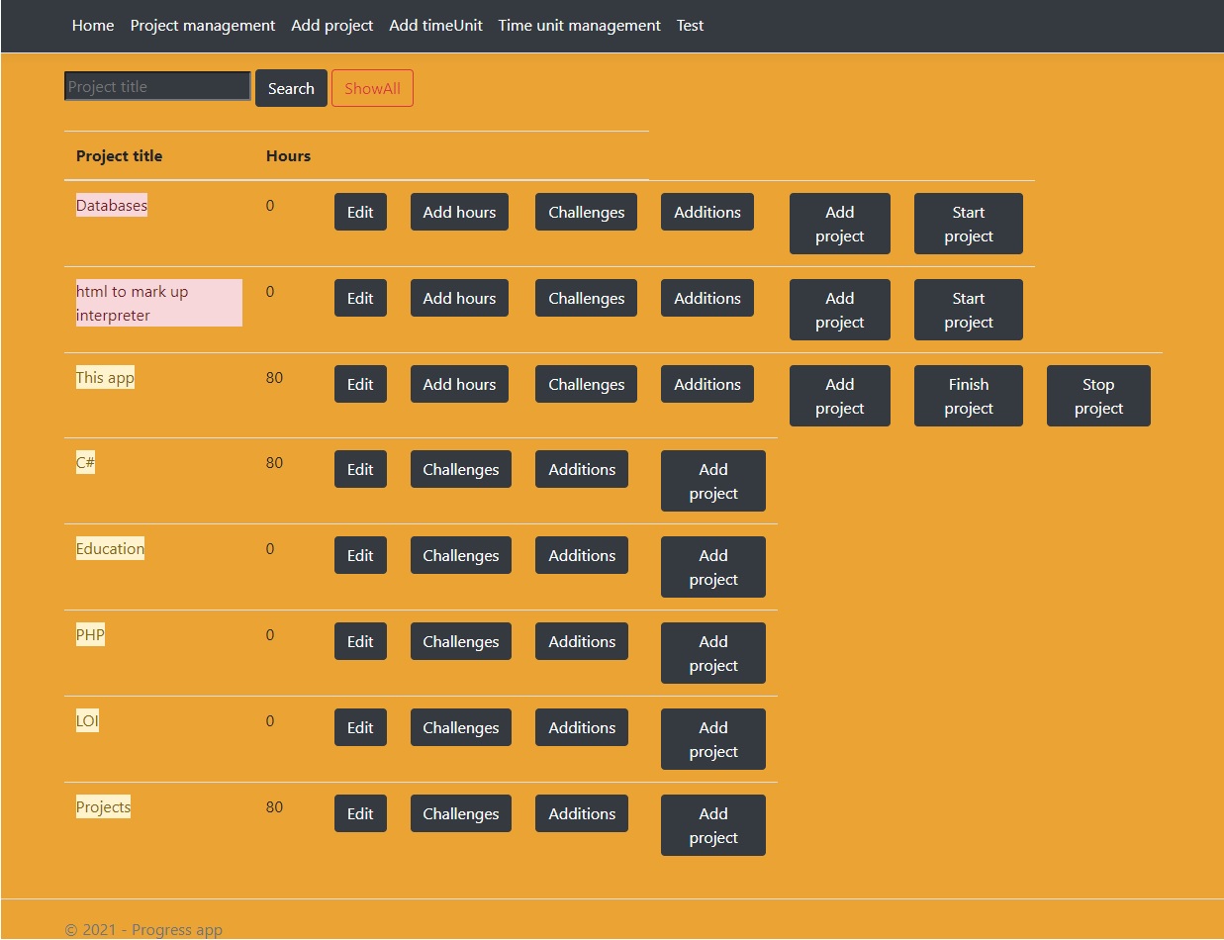Open Additions for the Education project
Viewport: 1224px width, 940px height.
coord(582,555)
